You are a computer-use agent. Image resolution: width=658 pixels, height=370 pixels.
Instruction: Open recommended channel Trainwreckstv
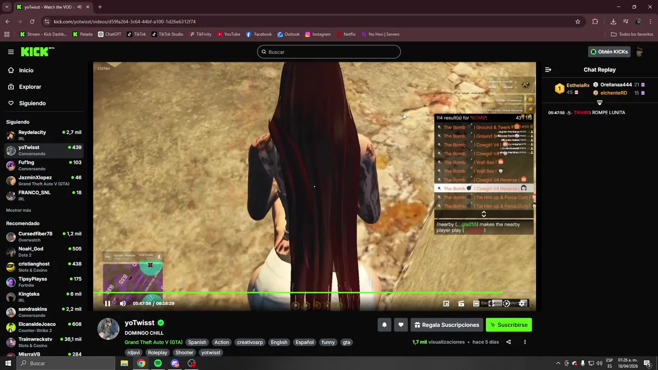pos(43,342)
